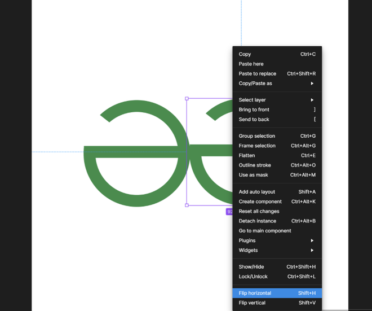The width and height of the screenshot is (372, 311).
Task: Select Frame selection entry
Action: [277, 146]
